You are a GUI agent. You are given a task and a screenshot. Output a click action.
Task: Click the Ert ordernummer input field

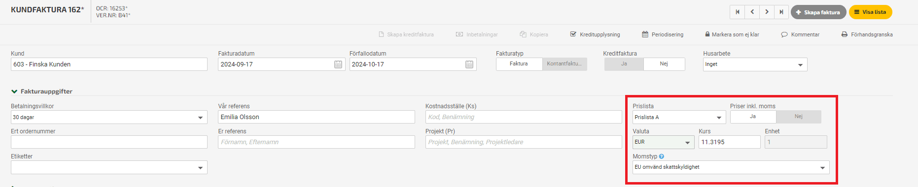109,142
